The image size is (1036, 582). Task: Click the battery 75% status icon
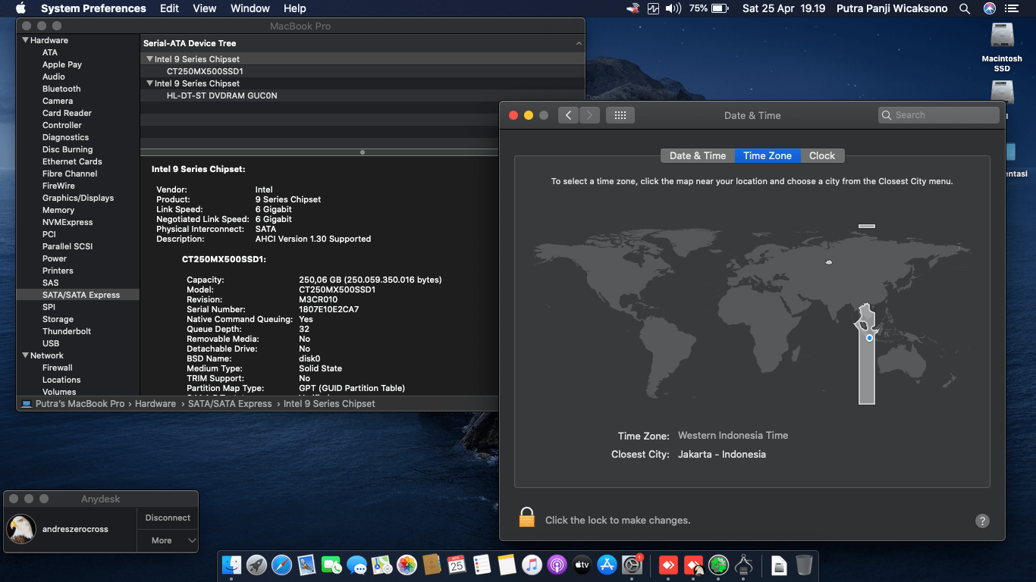(x=709, y=8)
